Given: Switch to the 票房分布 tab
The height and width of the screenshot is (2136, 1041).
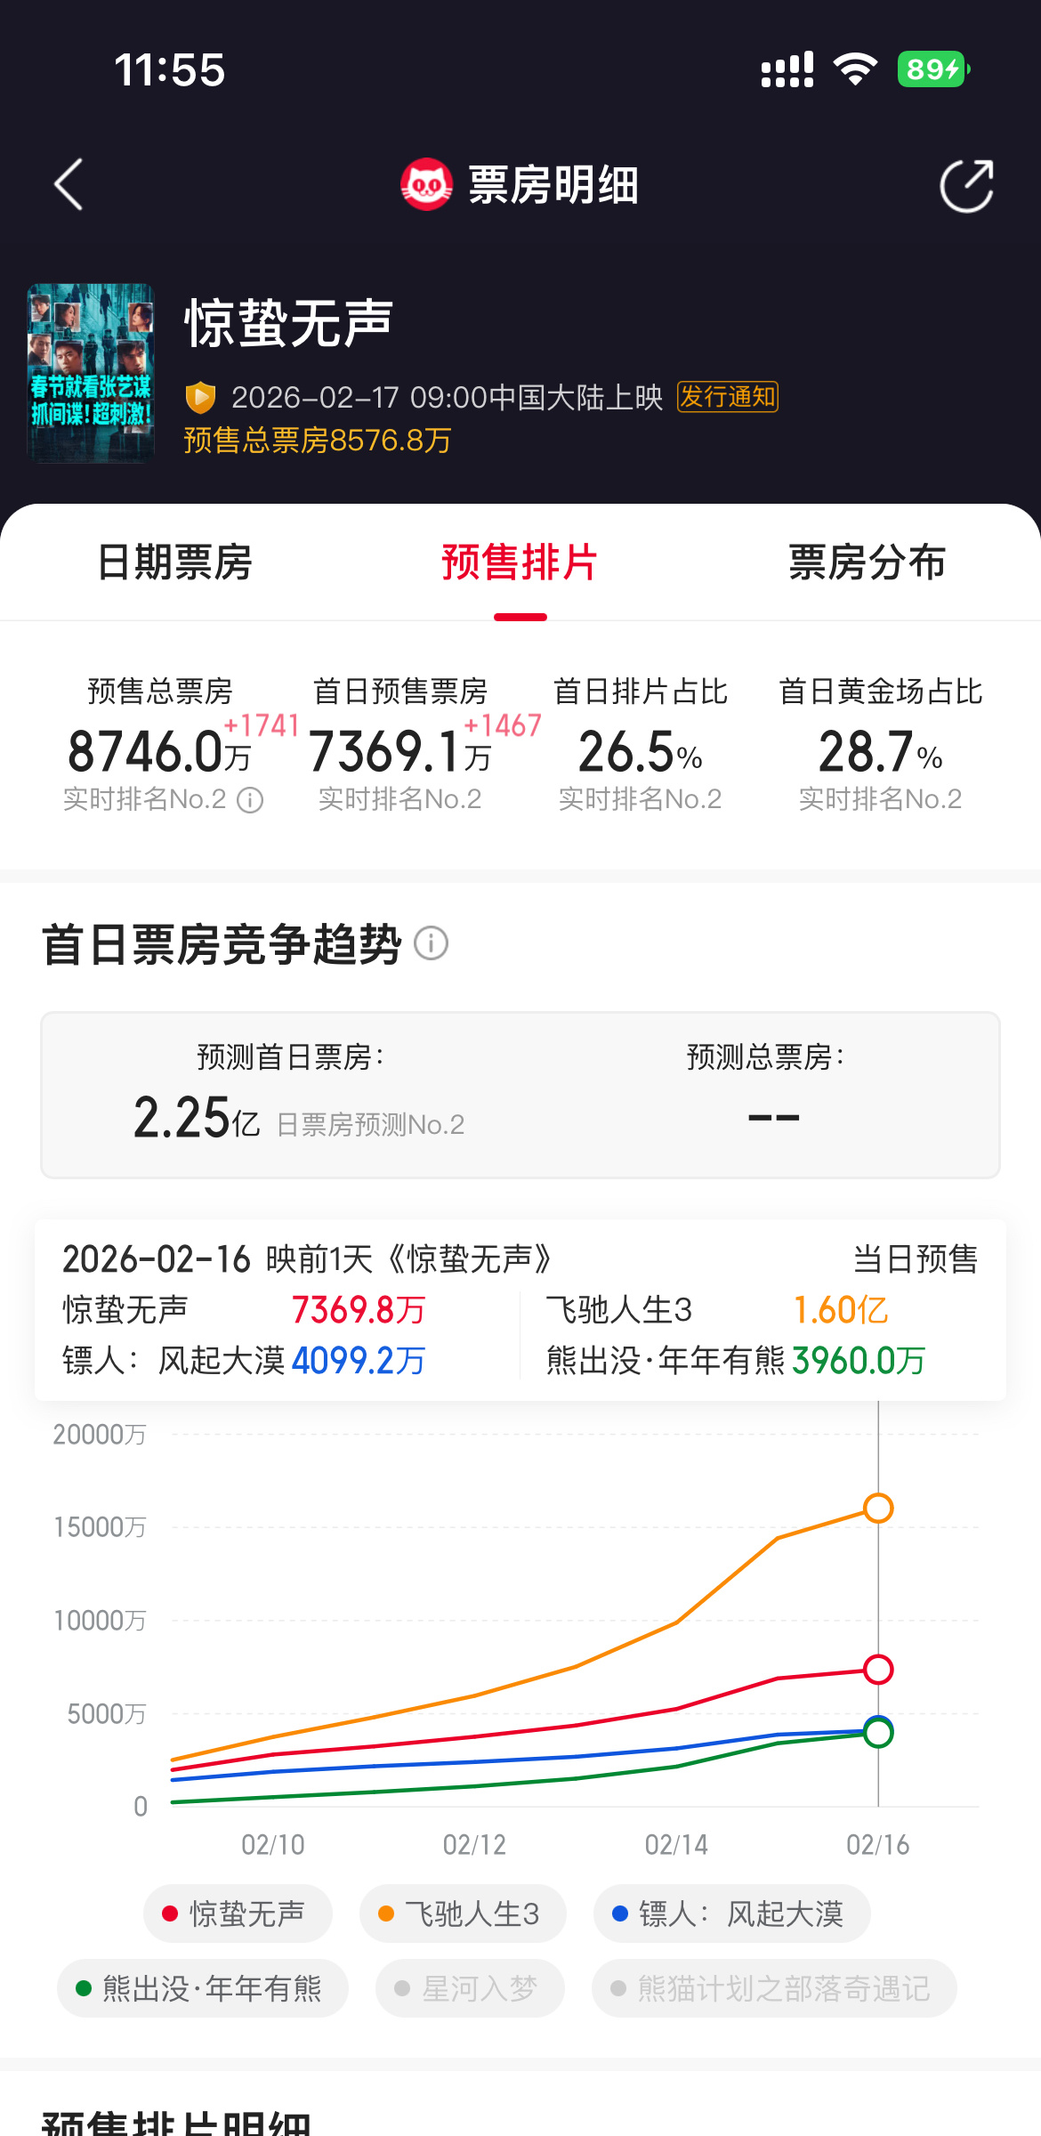Looking at the screenshot, I should 867,562.
